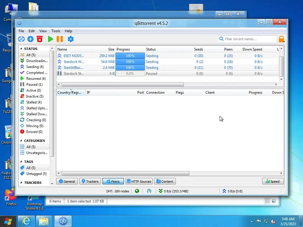
Task: Switch to the Trackers tab
Action: click(x=90, y=181)
